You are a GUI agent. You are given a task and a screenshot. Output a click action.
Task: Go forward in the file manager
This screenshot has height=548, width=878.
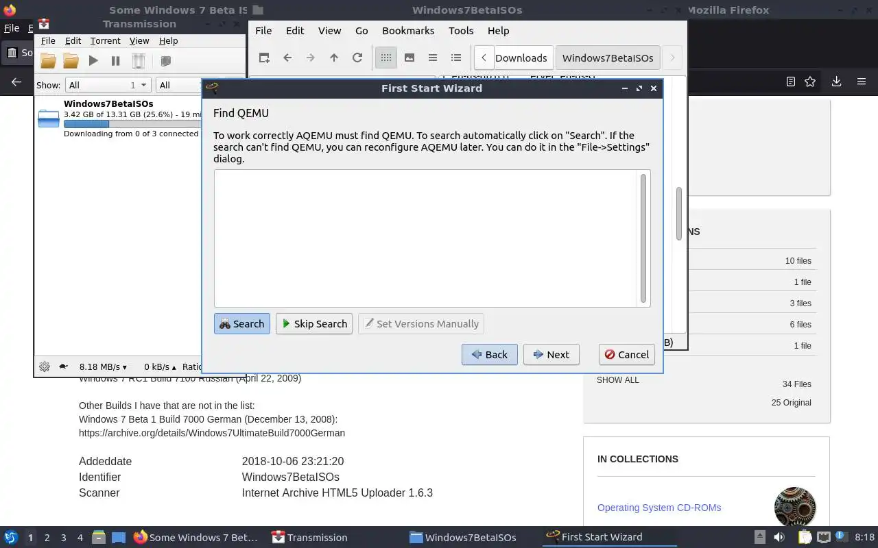click(x=311, y=58)
